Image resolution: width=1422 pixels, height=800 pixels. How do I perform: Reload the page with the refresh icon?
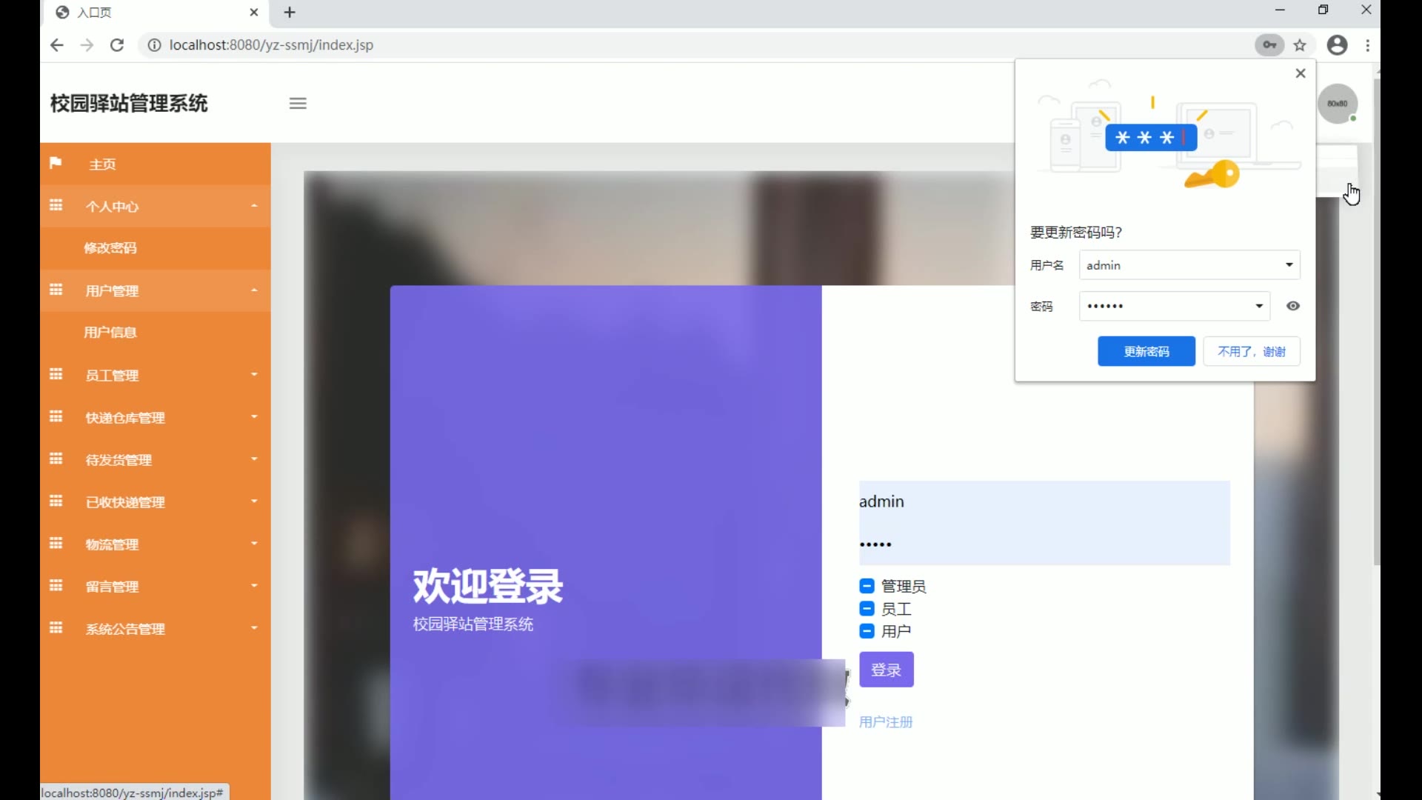point(117,45)
